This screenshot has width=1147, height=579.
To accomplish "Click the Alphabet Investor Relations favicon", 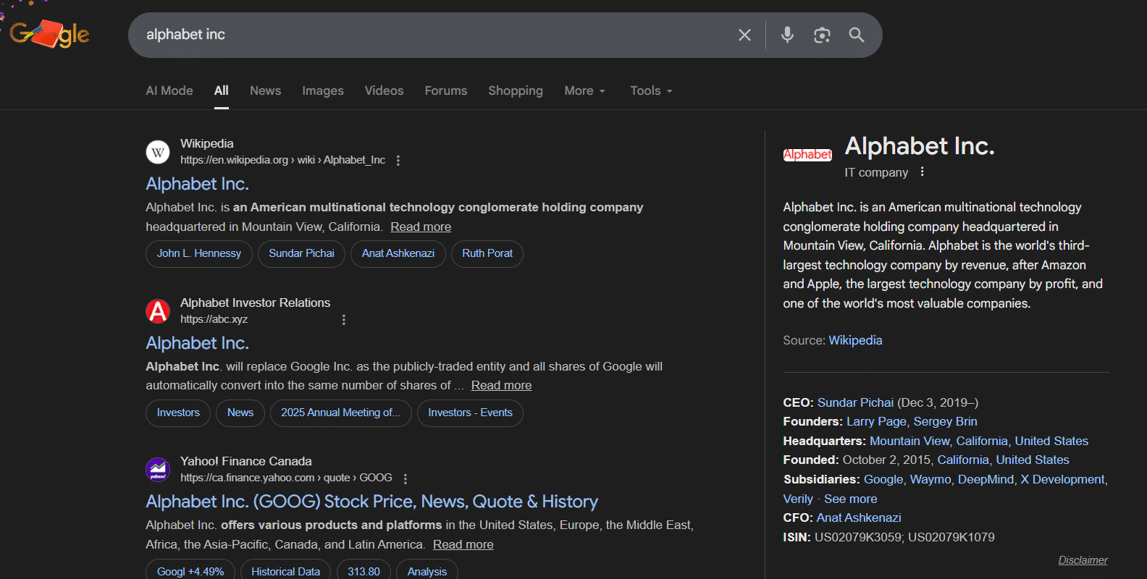I will click(158, 311).
